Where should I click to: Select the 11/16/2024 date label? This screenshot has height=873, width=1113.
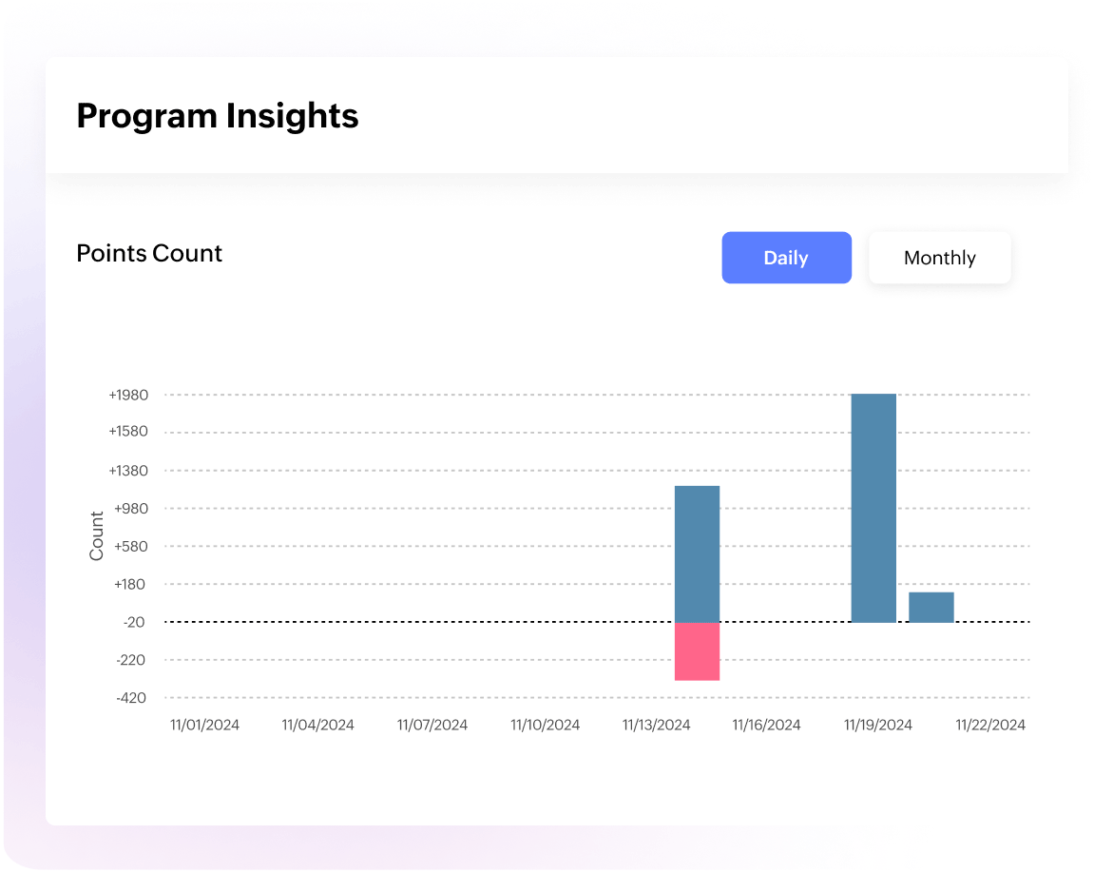tap(766, 724)
